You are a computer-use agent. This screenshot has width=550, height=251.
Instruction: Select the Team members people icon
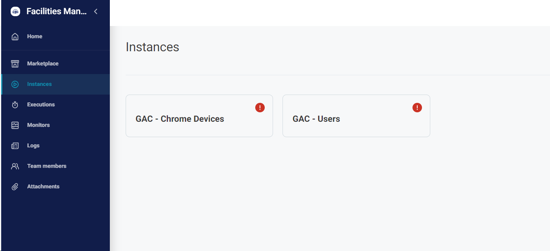click(x=15, y=166)
